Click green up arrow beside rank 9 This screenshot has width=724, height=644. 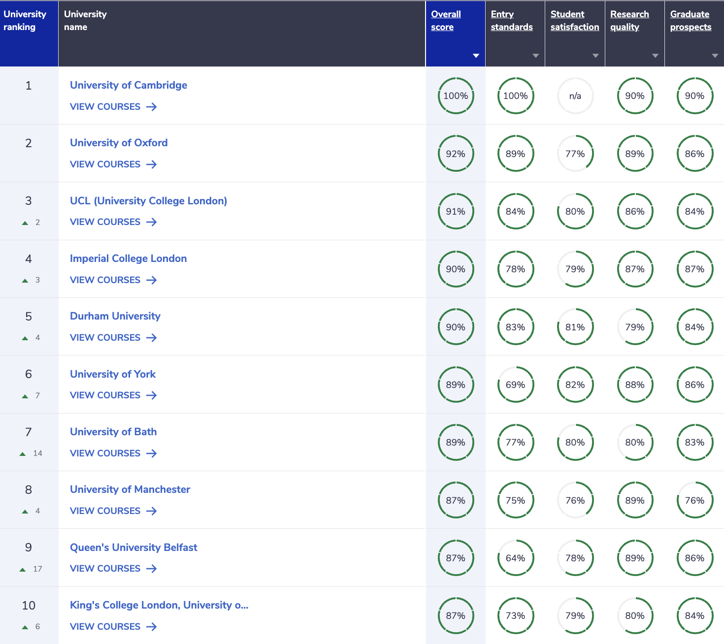pyautogui.click(x=23, y=570)
